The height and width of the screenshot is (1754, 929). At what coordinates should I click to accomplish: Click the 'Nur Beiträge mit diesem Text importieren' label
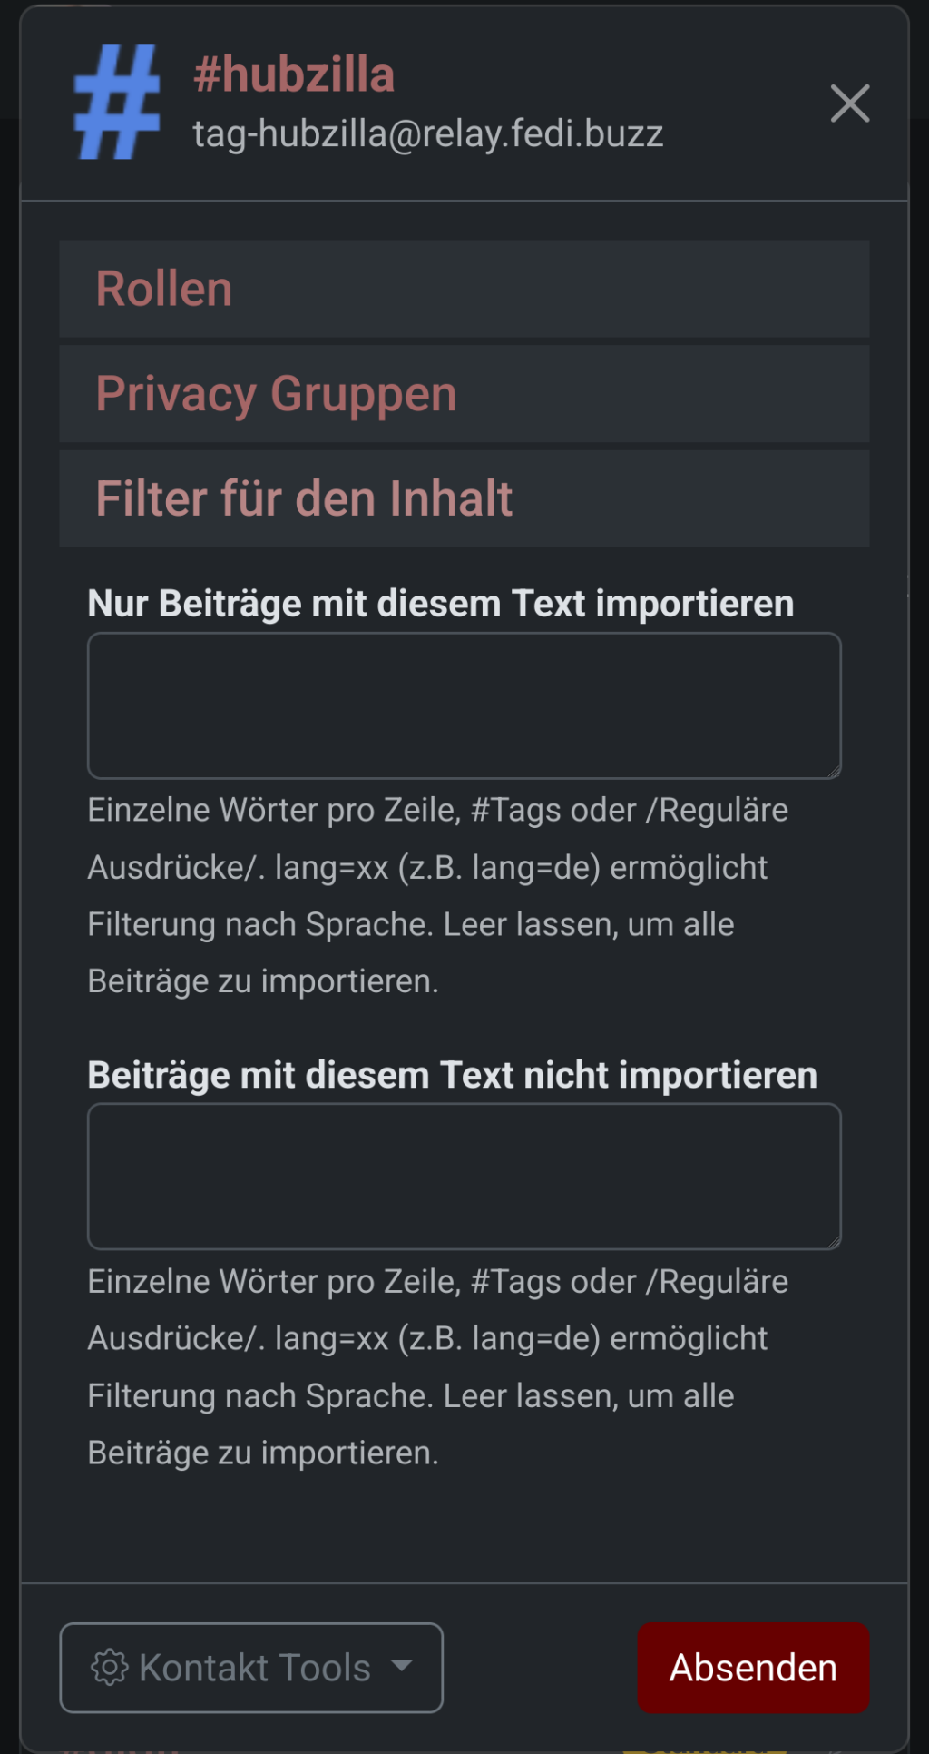pyautogui.click(x=440, y=604)
